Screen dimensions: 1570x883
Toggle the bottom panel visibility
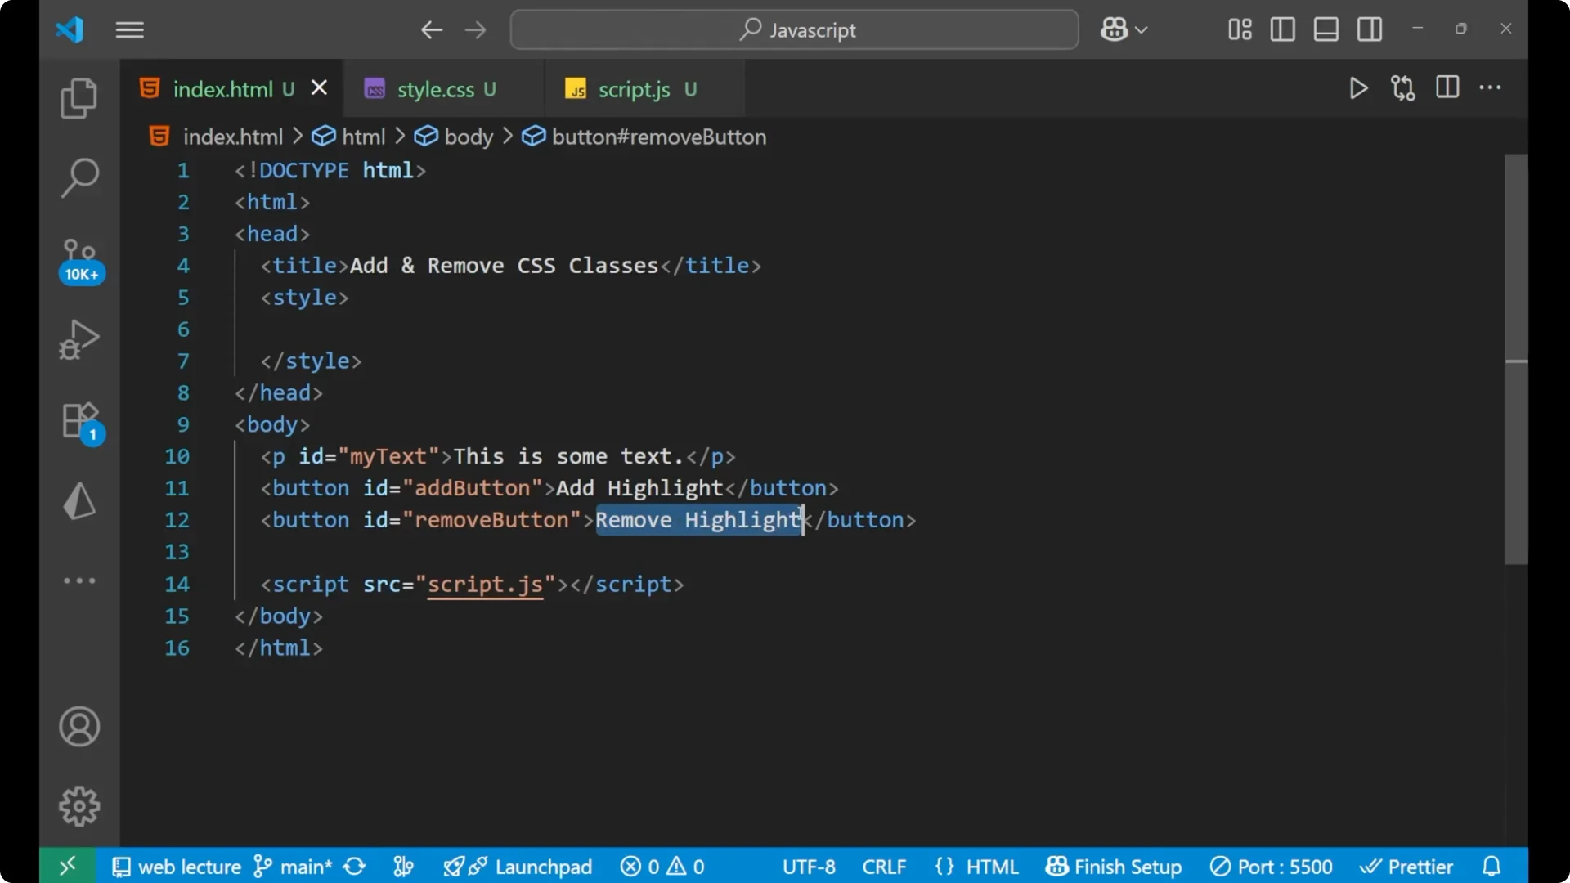1326,29
